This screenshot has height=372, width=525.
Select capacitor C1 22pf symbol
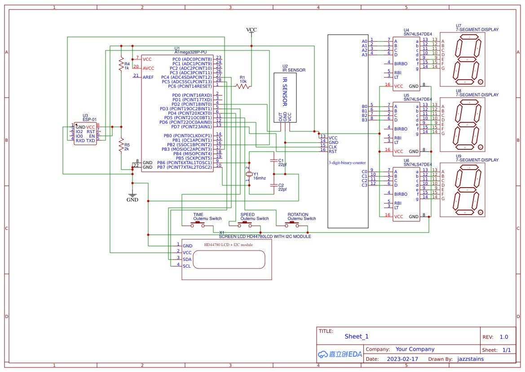[x=274, y=161]
